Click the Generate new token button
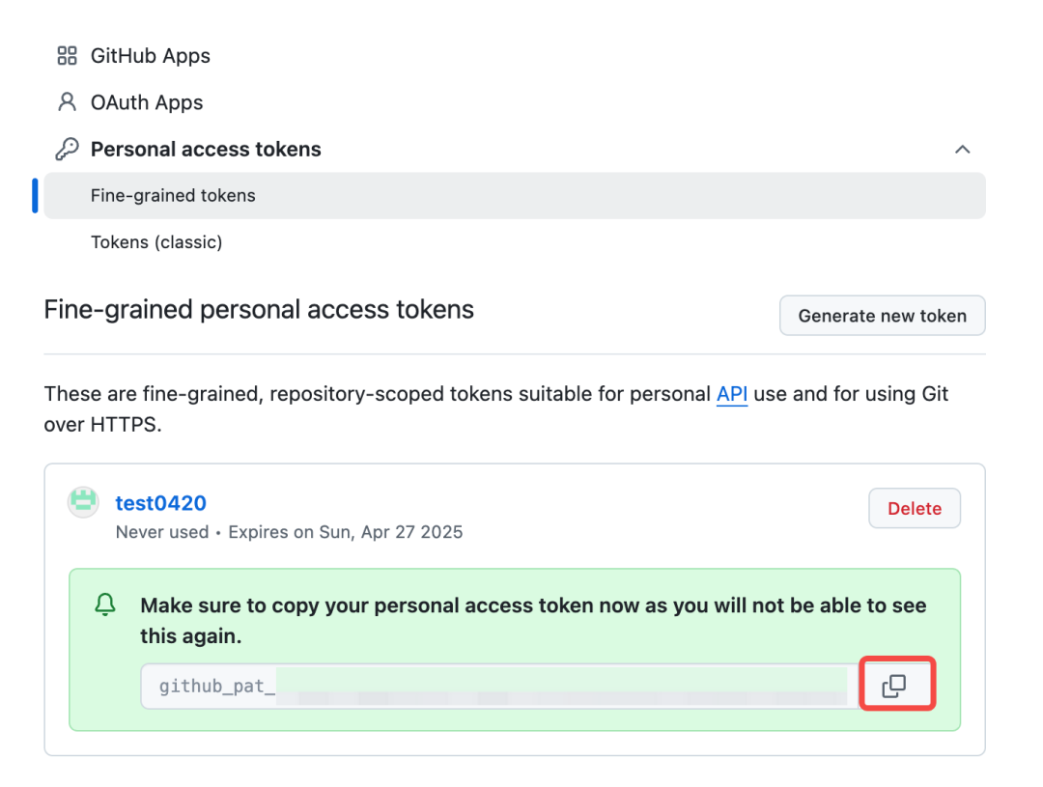The height and width of the screenshot is (787, 1043). (882, 316)
